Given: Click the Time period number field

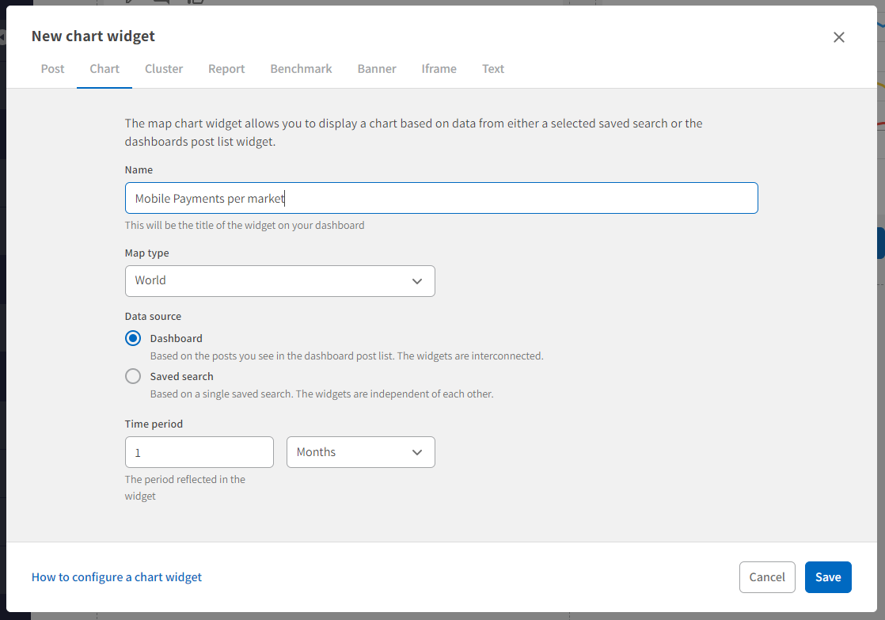Looking at the screenshot, I should 199,452.
